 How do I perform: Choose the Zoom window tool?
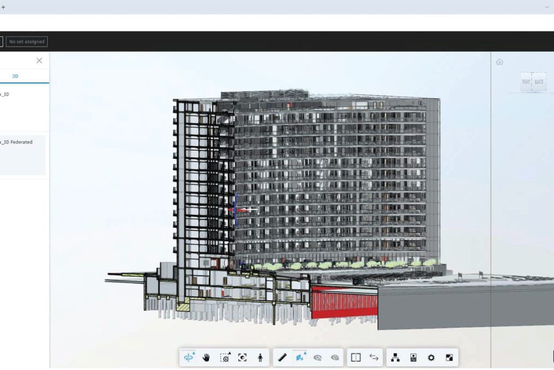(225, 358)
